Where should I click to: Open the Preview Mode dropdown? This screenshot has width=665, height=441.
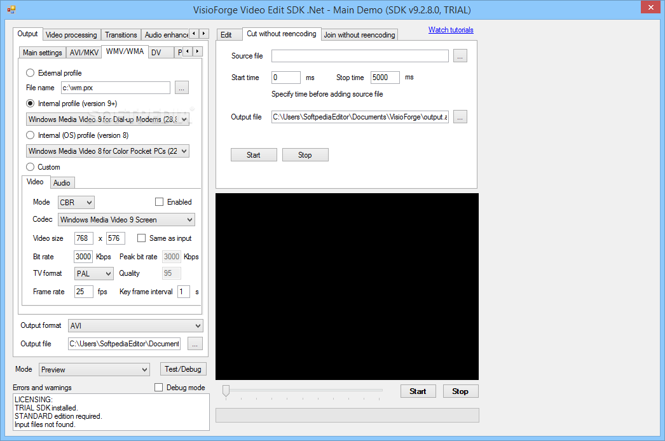coord(94,370)
